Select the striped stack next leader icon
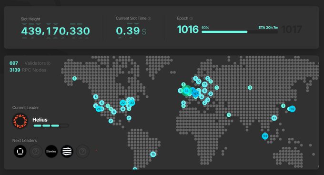This screenshot has width=324, height=175. (x=67, y=152)
